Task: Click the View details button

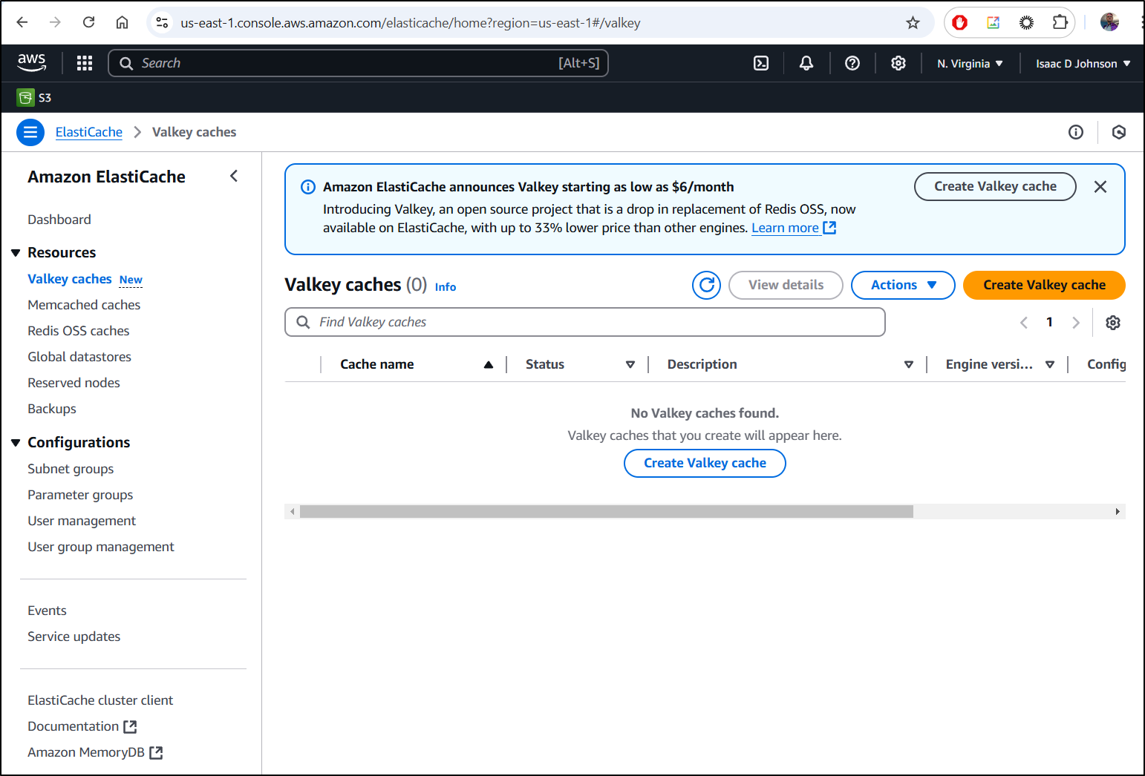Action: click(786, 285)
